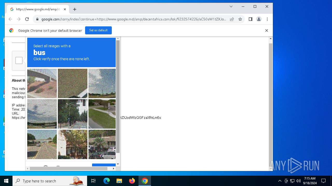Click captcha frame vertical scrollbar thumb
This screenshot has height=186, width=332.
pos(118,97)
